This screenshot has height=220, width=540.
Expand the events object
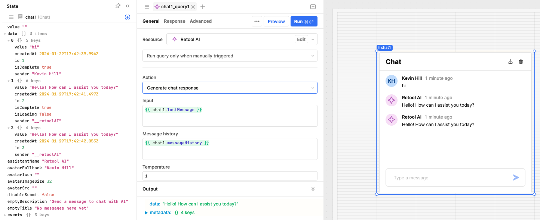tap(5, 215)
